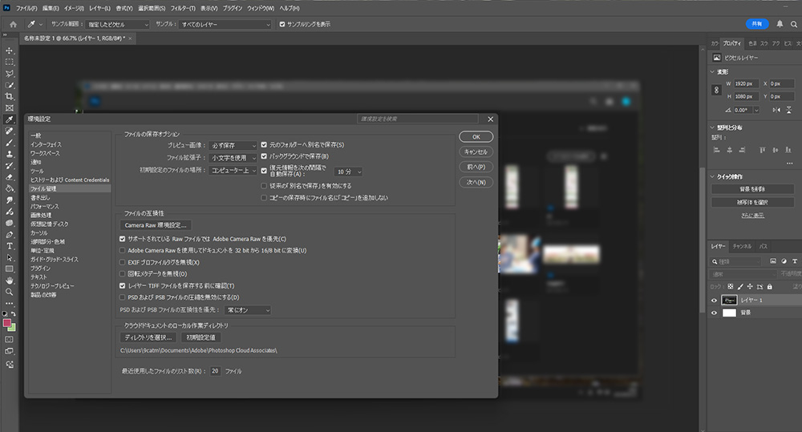Viewport: 802px width, 432px height.
Task: Enable EXIF プロファイルタグを無視 checkbox
Action: coord(123,262)
